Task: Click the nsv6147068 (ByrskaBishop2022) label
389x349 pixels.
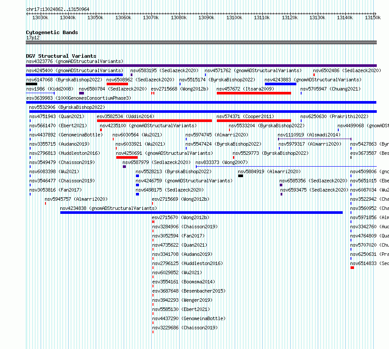Action: click(64, 80)
